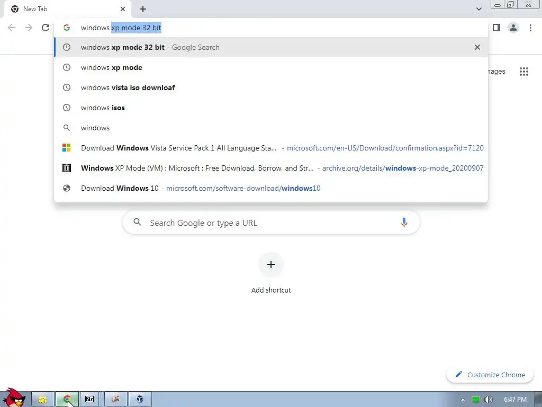The height and width of the screenshot is (407, 542).
Task: Open the Windows XP Mode (VM) archive.org suggestion
Action: [x=271, y=168]
